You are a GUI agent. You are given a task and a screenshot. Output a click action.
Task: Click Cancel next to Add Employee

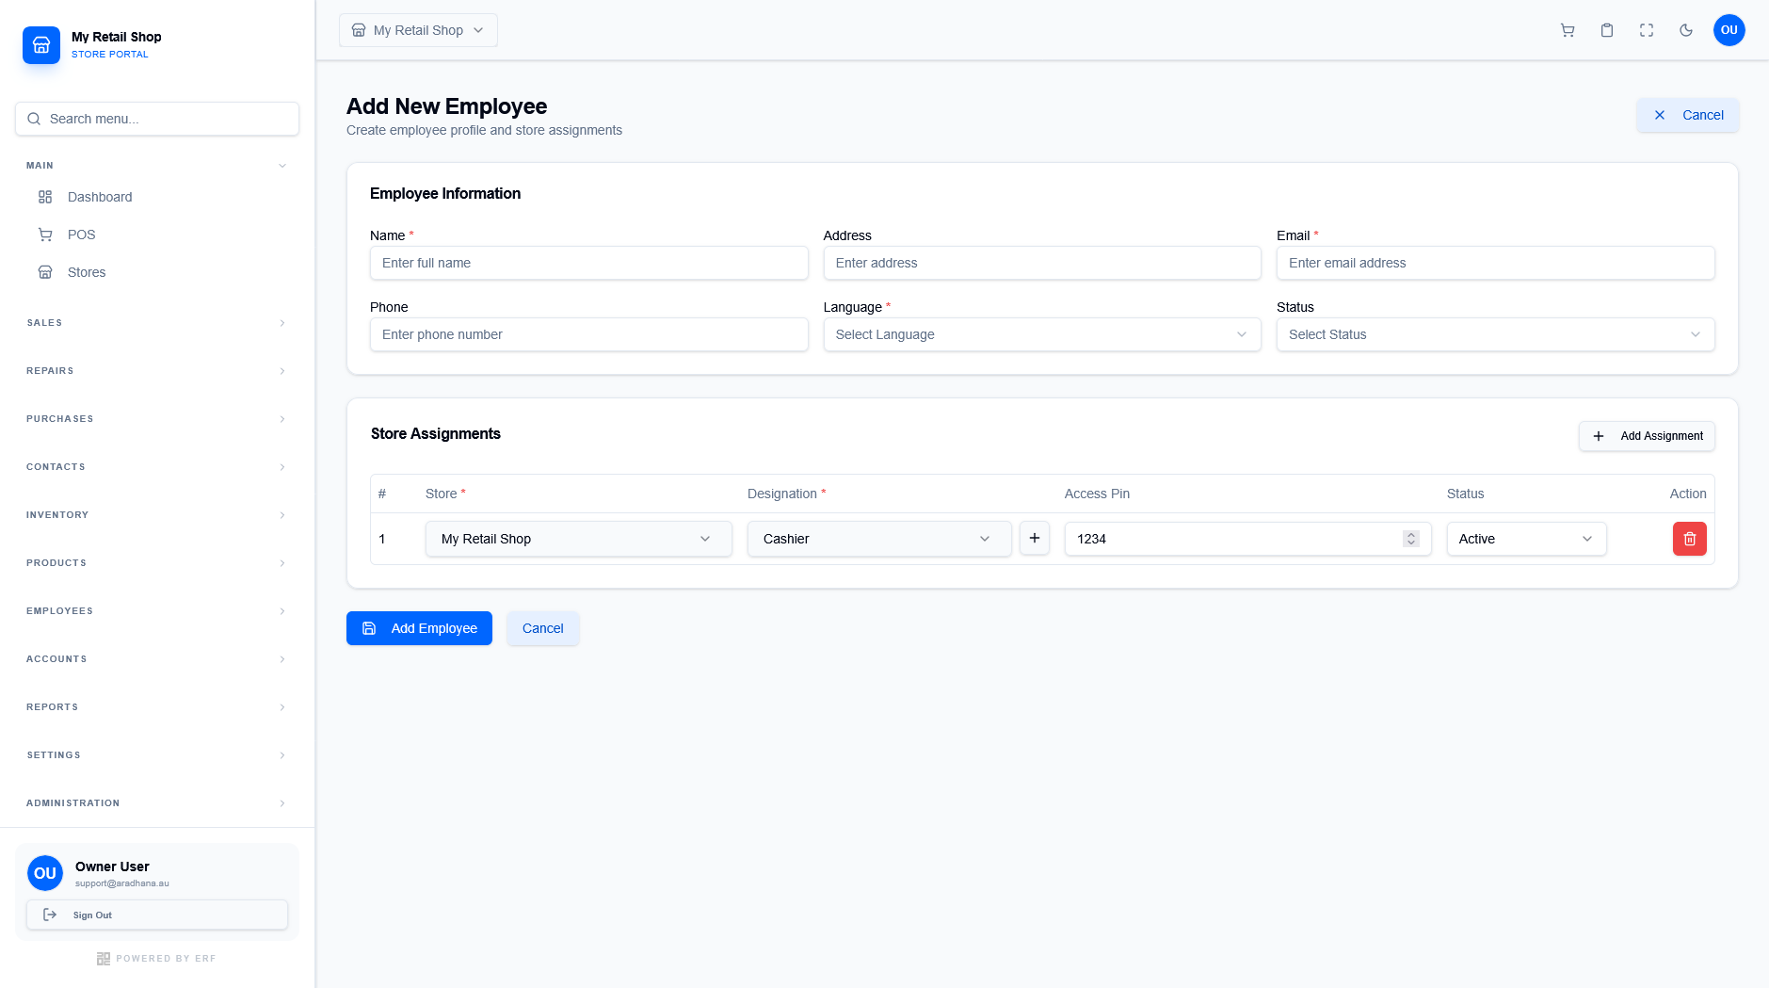[543, 628]
